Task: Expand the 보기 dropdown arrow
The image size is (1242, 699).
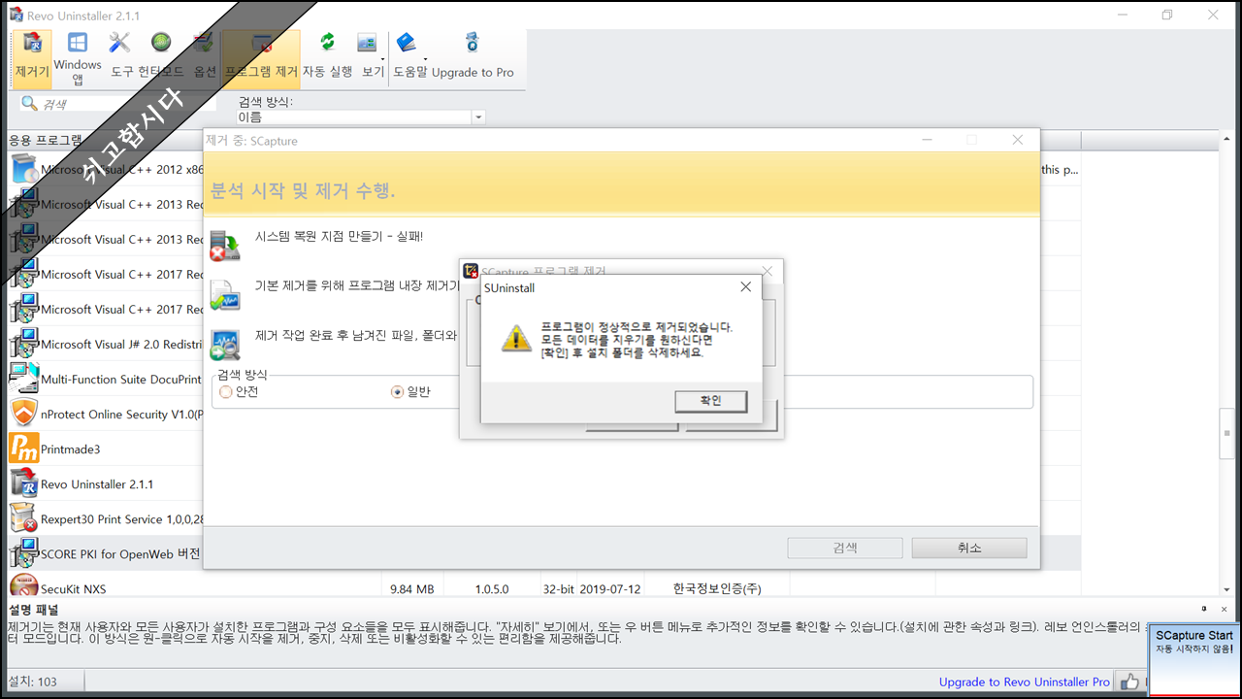Action: [x=384, y=60]
